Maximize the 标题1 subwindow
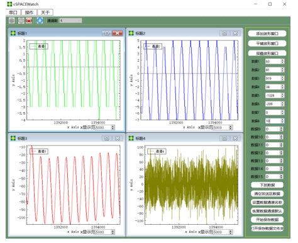This screenshot has height=243, width=298. (107, 33)
